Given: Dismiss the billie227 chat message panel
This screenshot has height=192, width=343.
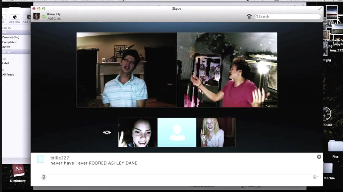Looking at the screenshot, I should [319, 157].
